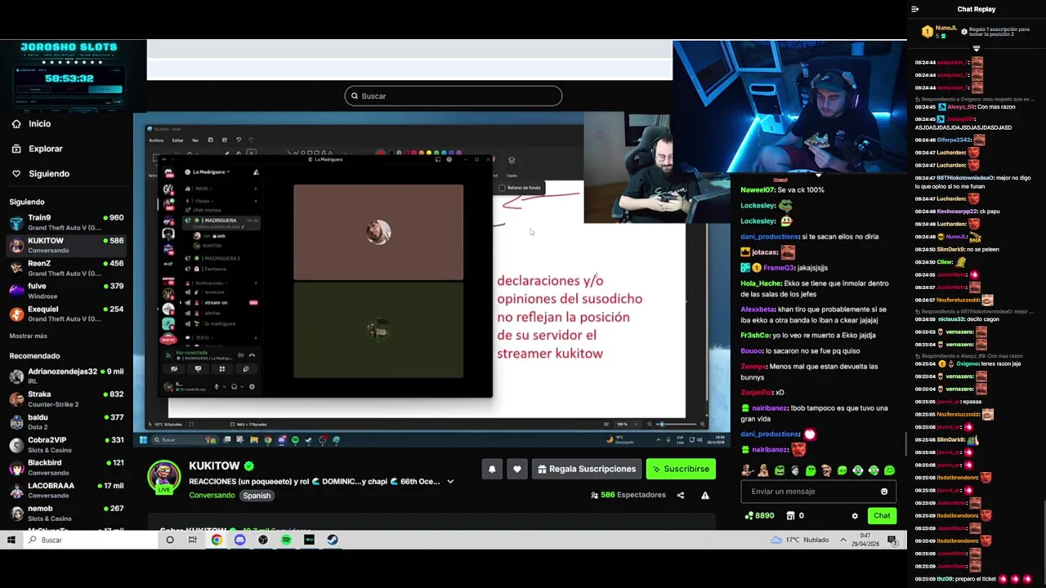
Task: Open the notification center icon
Action: coord(892,540)
